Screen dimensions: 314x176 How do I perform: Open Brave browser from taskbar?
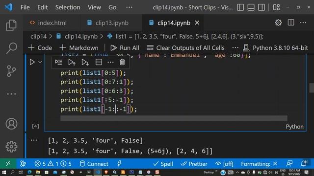pyautogui.click(x=106, y=172)
